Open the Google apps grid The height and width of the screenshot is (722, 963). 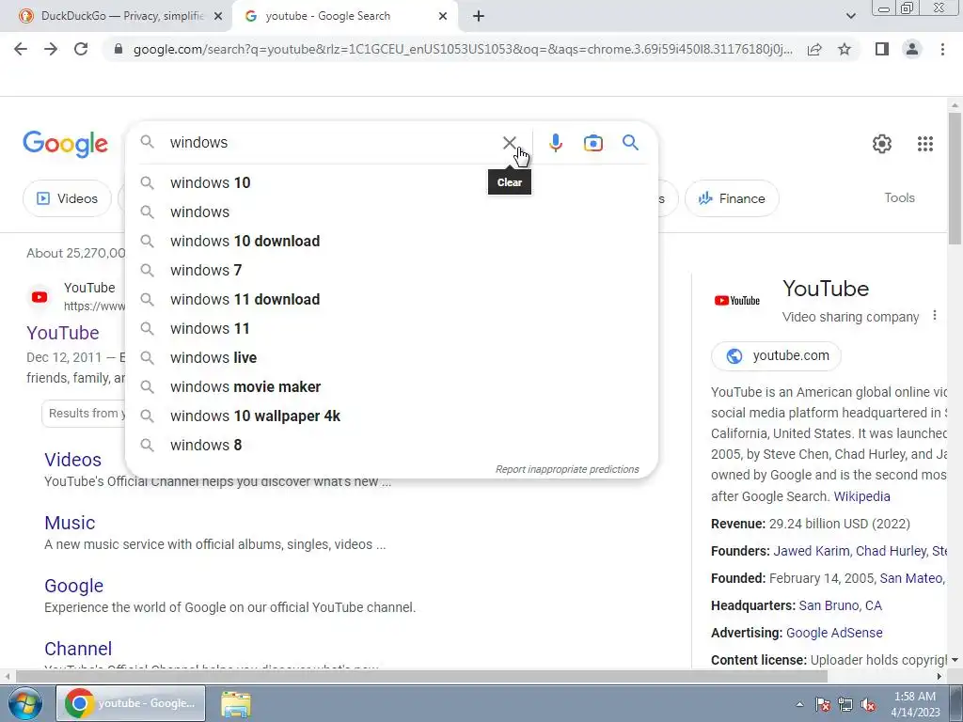925,144
